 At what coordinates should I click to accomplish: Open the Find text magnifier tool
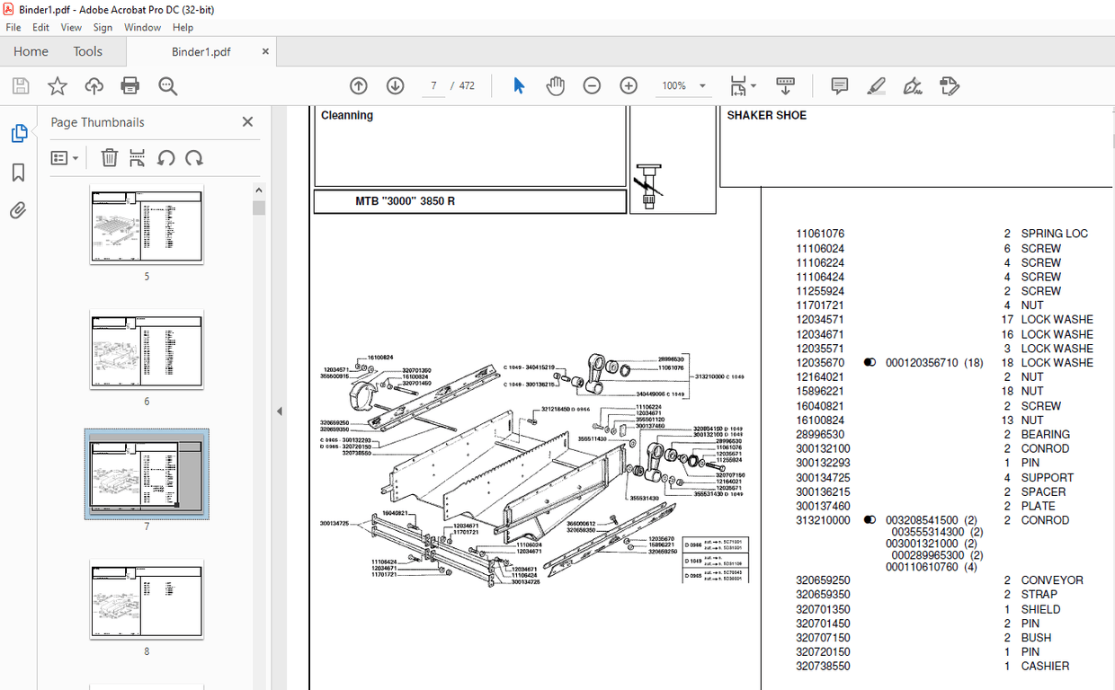(x=167, y=85)
